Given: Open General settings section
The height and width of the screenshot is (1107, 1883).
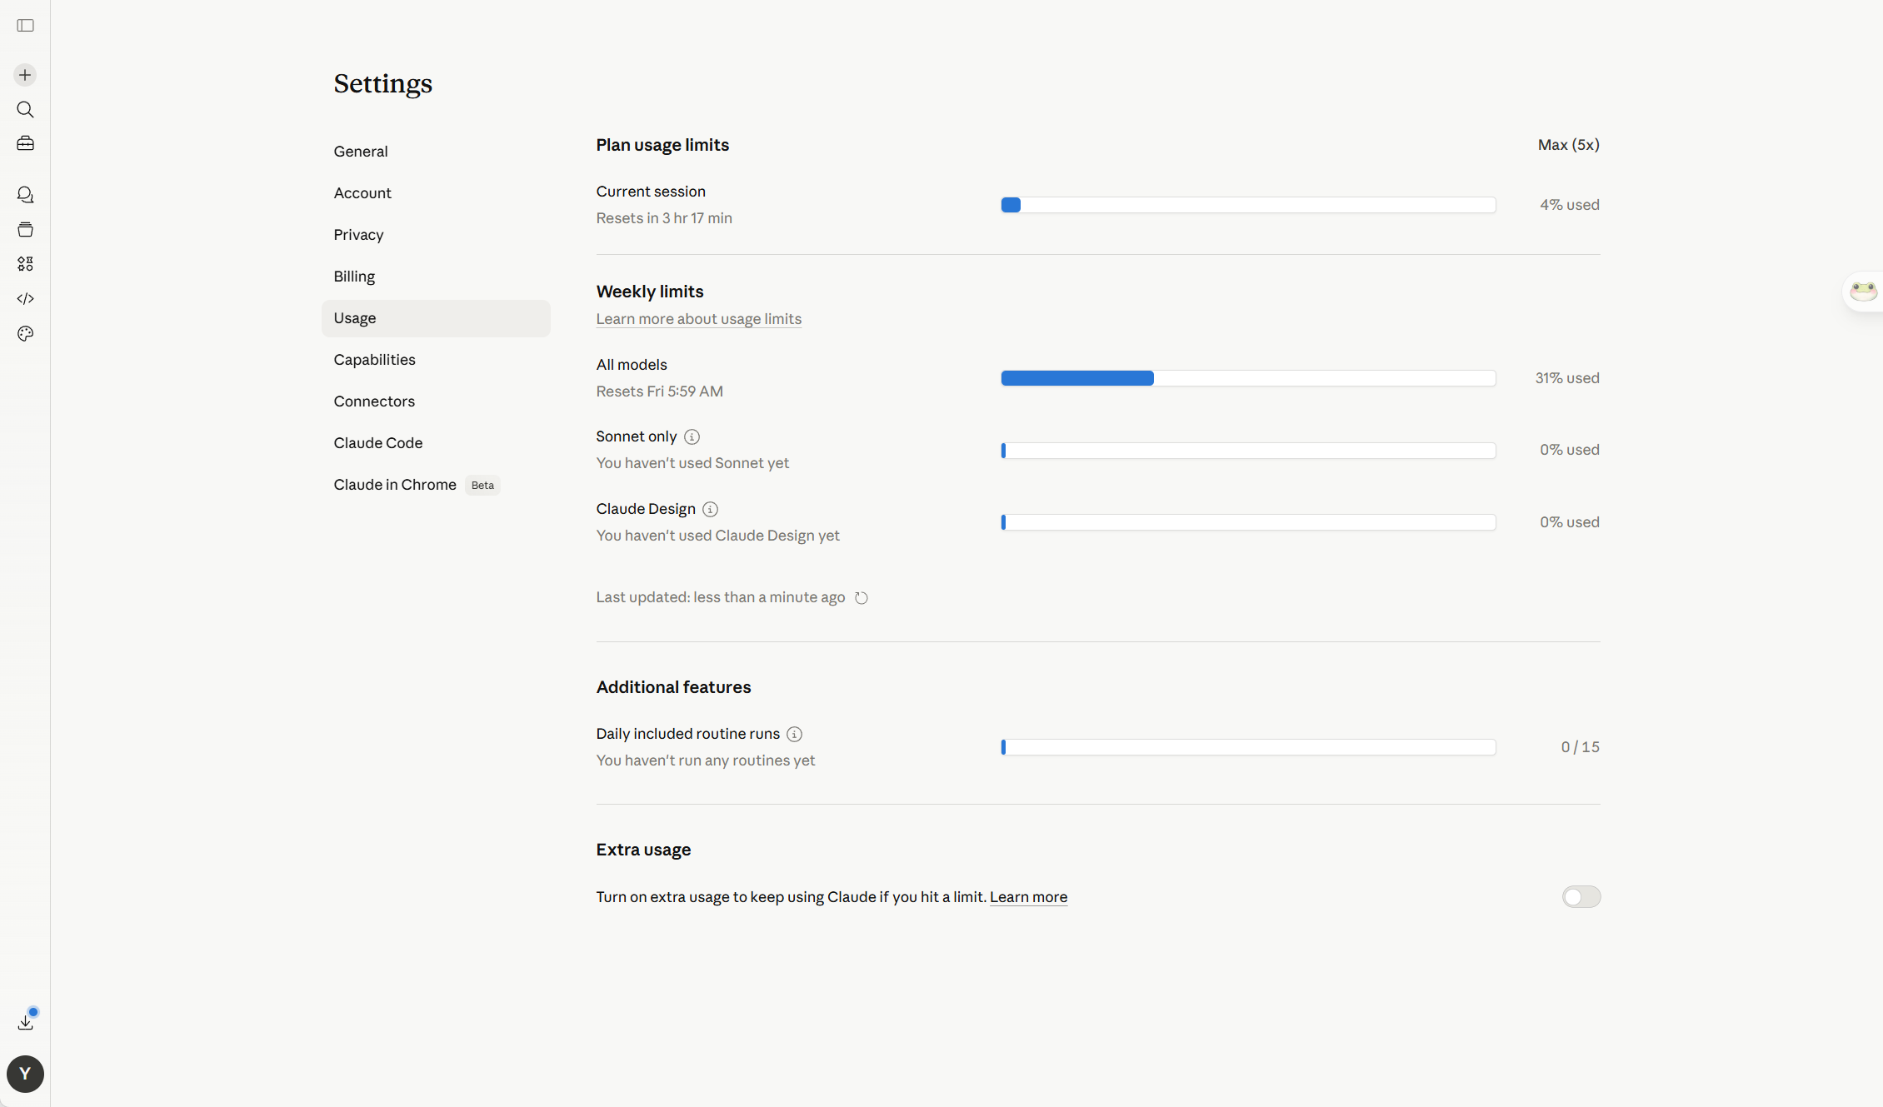Looking at the screenshot, I should [x=436, y=152].
